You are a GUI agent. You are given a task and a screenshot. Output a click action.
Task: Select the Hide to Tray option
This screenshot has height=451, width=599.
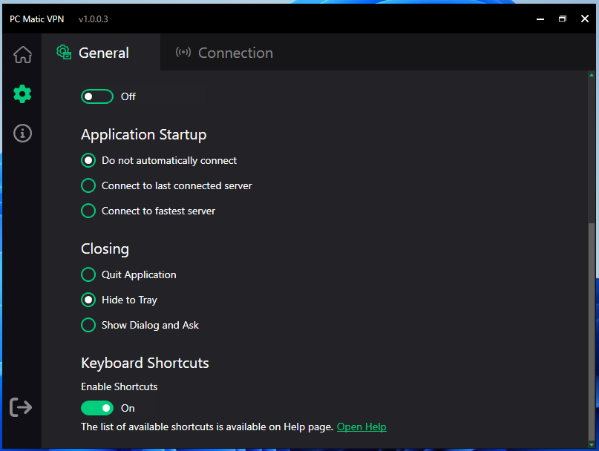88,300
